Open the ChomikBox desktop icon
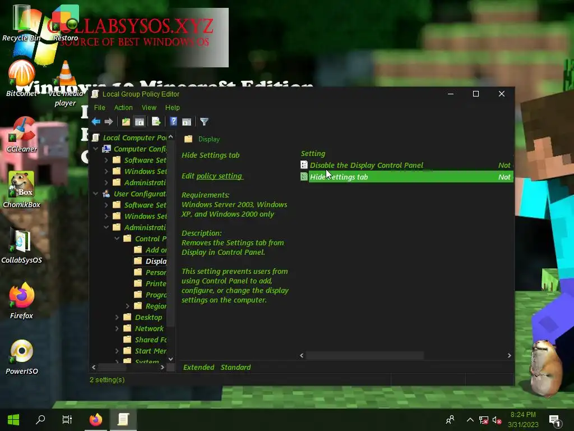The width and height of the screenshot is (574, 431). [x=22, y=190]
